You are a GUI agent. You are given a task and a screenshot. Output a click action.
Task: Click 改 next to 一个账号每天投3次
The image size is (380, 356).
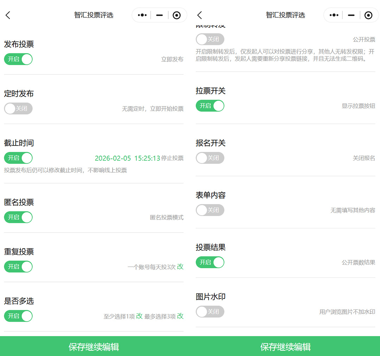(180, 267)
